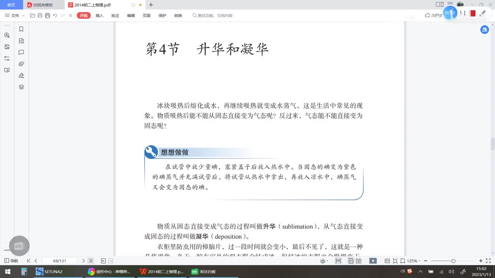Screen dimensions: 495x278
Task: Click the slideshow play button
Action: tap(373, 261)
